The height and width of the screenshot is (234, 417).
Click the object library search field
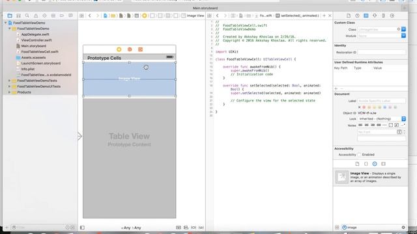373,227
